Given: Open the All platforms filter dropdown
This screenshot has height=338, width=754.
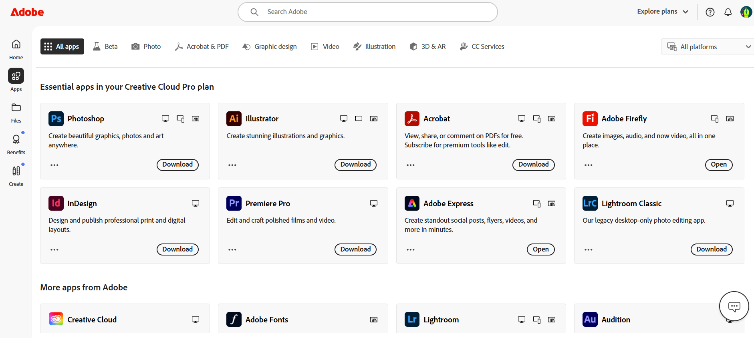Looking at the screenshot, I should coord(708,46).
